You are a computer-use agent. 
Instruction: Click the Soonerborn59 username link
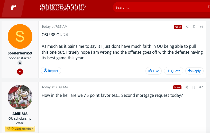click(20, 53)
